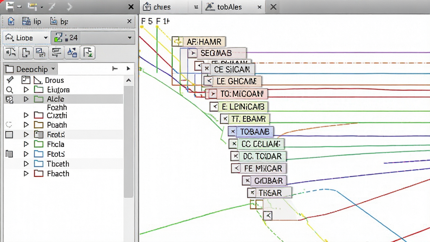430x242 pixels.
Task: Expand the Alcle folder tree item
Action: tap(26, 99)
